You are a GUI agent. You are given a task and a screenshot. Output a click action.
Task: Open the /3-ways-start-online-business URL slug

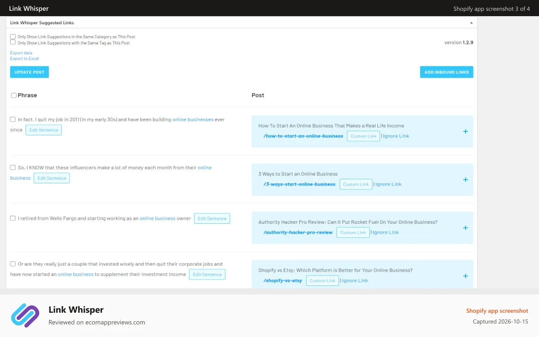point(300,184)
